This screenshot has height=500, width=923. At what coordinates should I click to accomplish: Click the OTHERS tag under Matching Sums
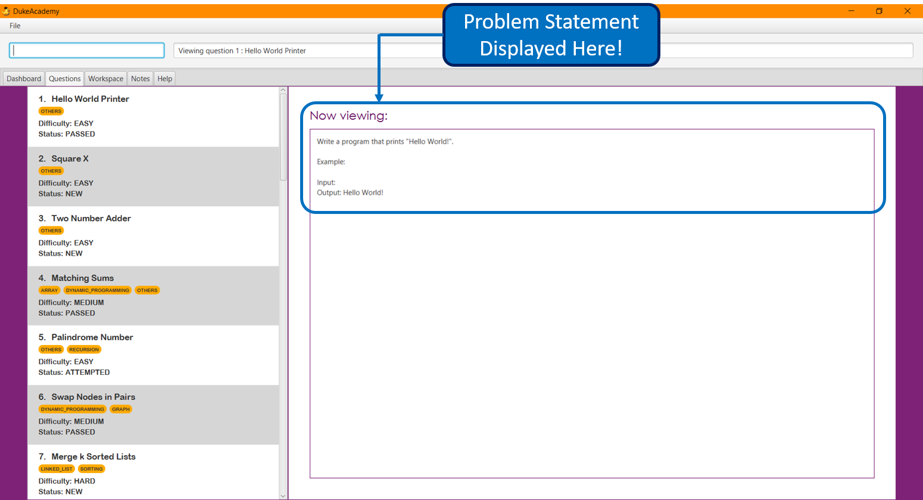[147, 290]
